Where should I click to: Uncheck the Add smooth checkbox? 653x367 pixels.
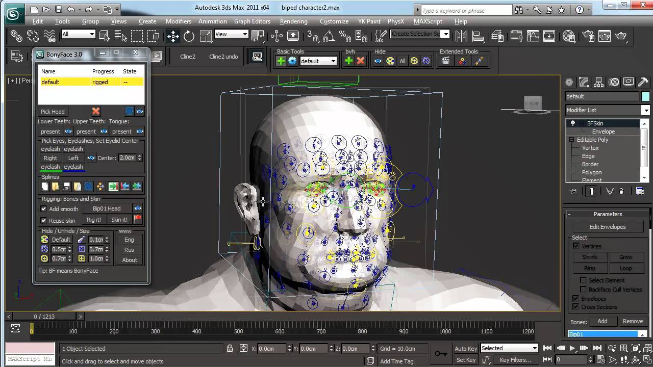pos(44,208)
